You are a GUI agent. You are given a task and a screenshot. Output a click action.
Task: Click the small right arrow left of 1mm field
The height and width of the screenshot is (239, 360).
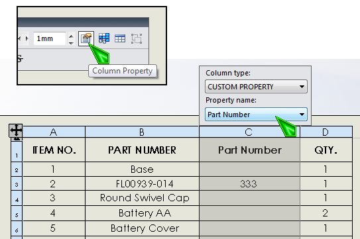27,38
